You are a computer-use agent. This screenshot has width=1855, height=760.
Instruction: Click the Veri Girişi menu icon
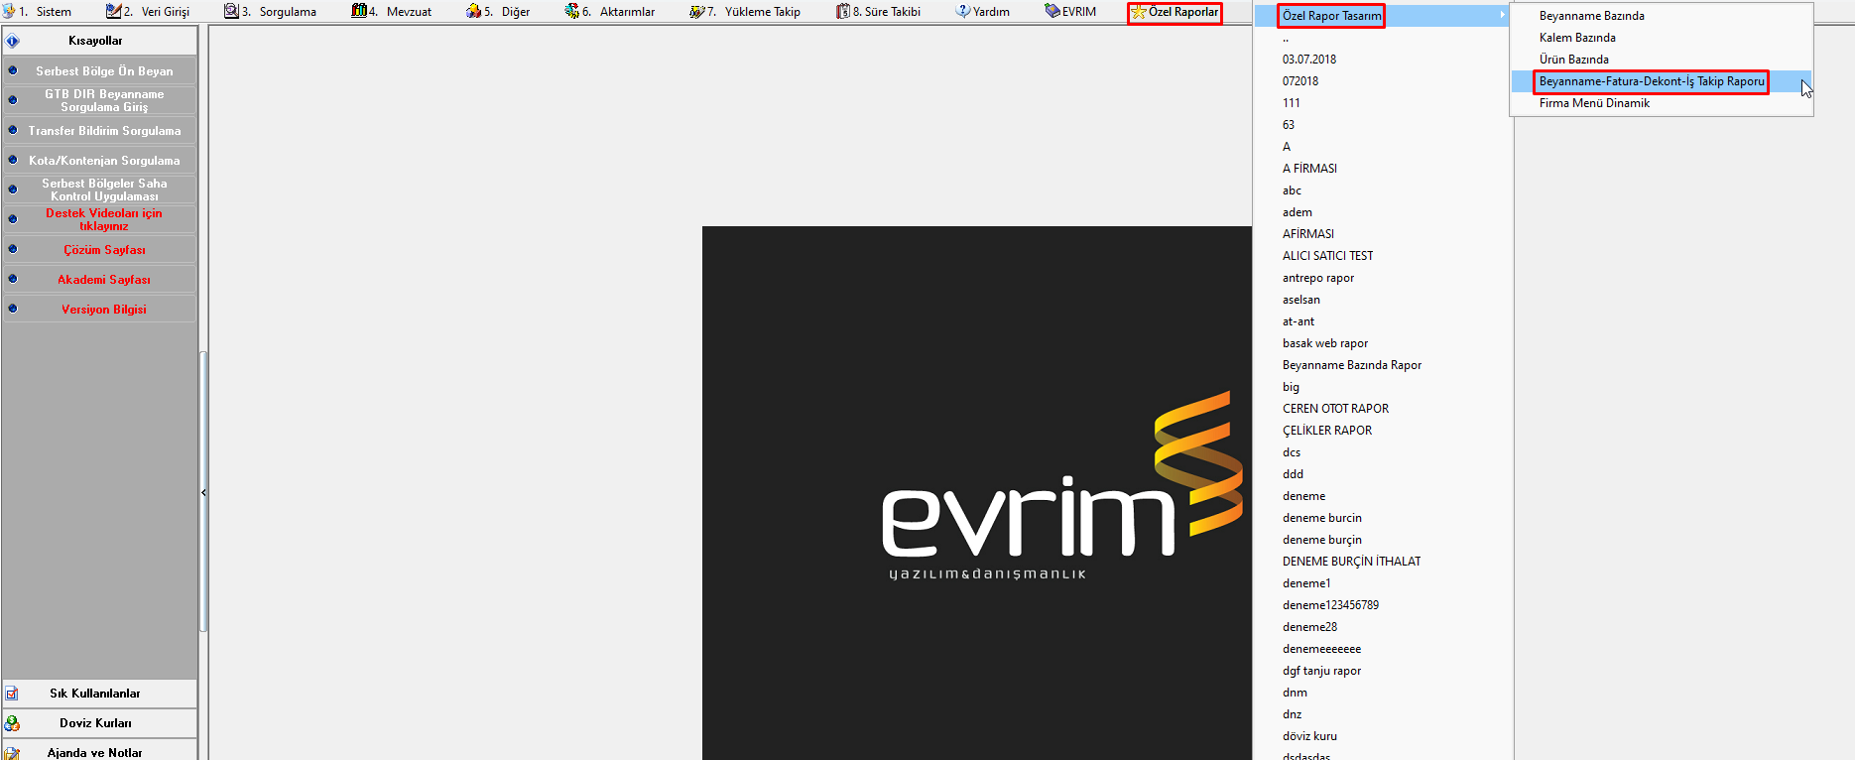coord(113,12)
